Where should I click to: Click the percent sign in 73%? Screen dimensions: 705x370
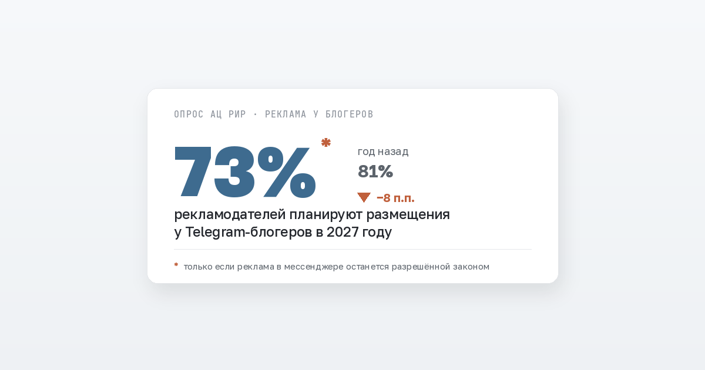click(287, 171)
